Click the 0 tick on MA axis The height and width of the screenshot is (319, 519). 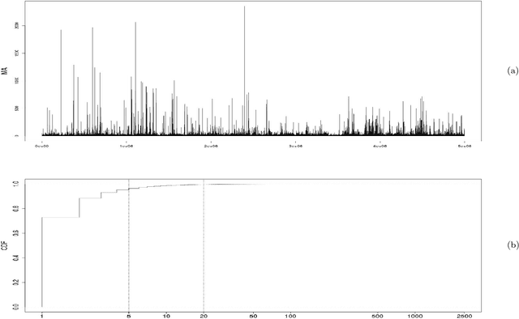tap(16, 136)
